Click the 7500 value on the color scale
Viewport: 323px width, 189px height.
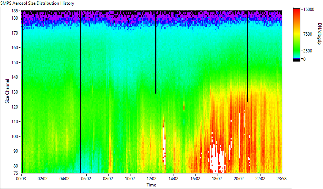coord(308,34)
